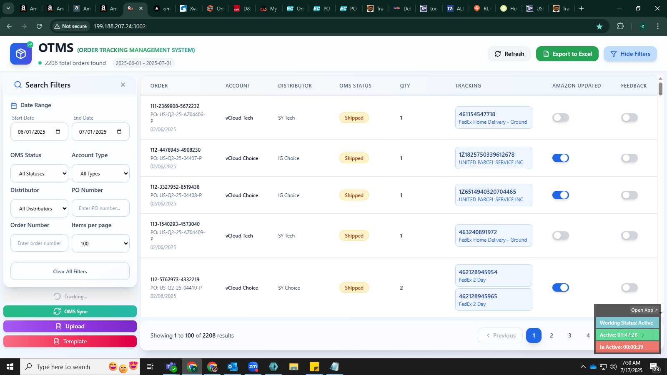The width and height of the screenshot is (667, 375).
Task: Open the browser profile avatar
Action: point(642,26)
